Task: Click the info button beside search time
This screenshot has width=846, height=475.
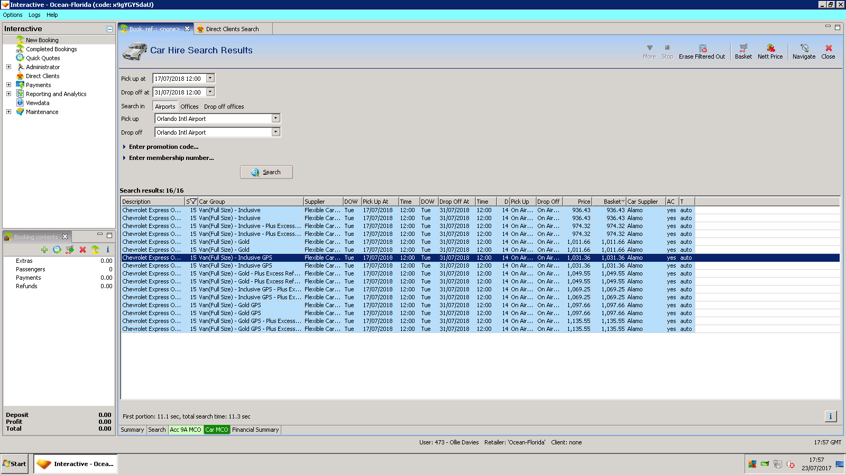Action: pos(830,416)
